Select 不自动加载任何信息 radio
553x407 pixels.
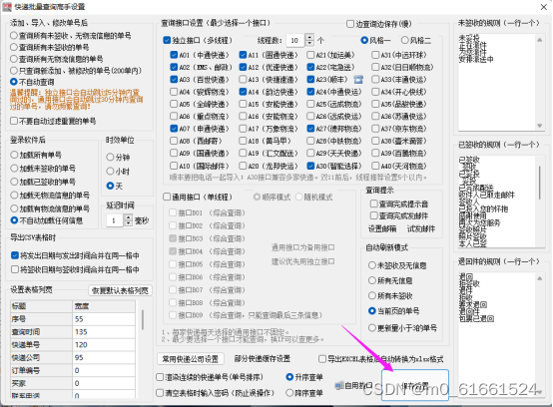[x=14, y=220]
